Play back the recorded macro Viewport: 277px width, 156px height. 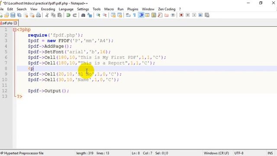tap(194, 15)
